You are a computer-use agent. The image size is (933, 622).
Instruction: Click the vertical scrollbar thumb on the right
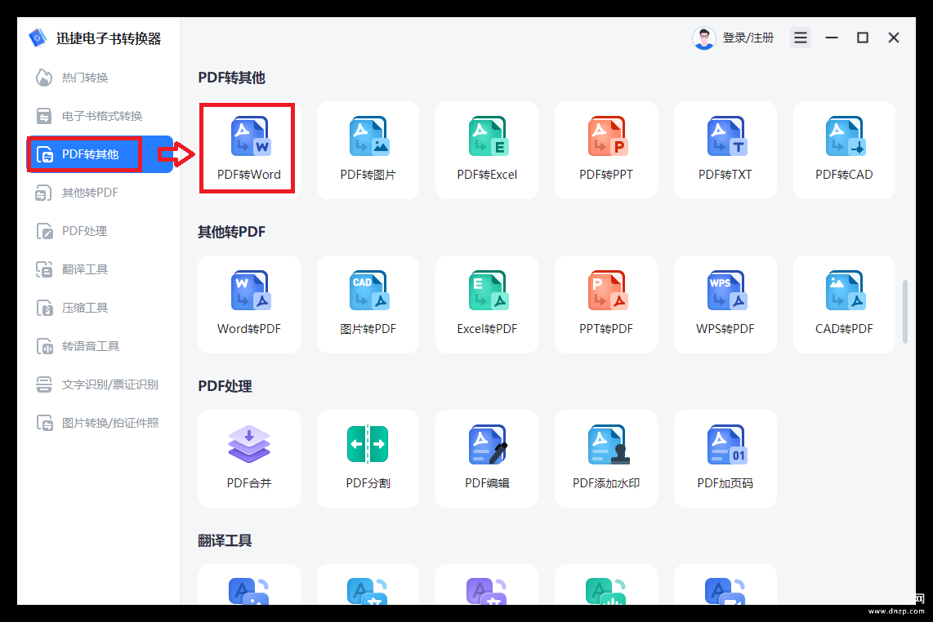tap(905, 312)
